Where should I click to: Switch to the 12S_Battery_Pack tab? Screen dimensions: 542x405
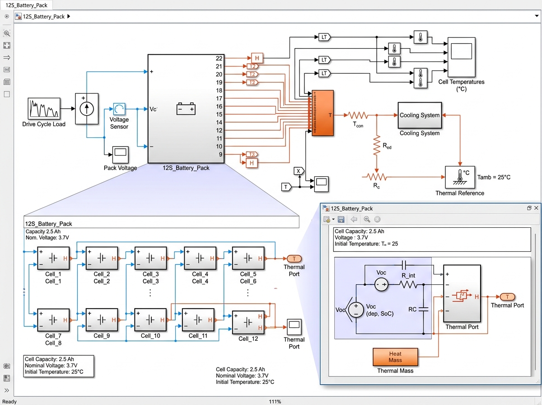[26, 5]
